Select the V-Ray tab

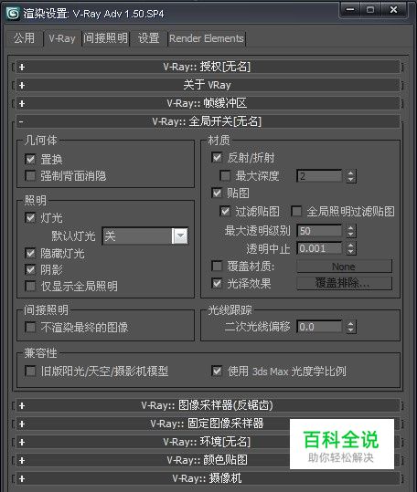pyautogui.click(x=62, y=38)
